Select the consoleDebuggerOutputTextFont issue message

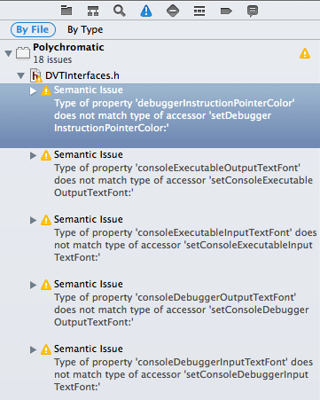[x=182, y=310]
